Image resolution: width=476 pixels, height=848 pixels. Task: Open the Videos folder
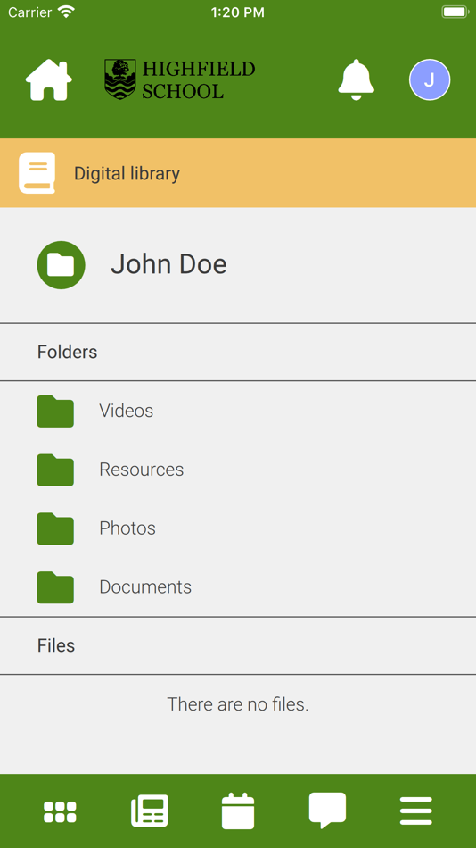point(238,411)
